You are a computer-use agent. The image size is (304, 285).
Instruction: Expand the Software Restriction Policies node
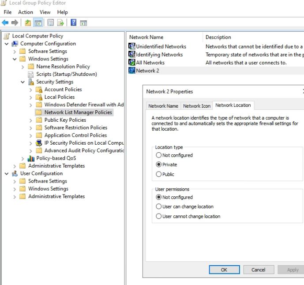pyautogui.click(x=31, y=128)
